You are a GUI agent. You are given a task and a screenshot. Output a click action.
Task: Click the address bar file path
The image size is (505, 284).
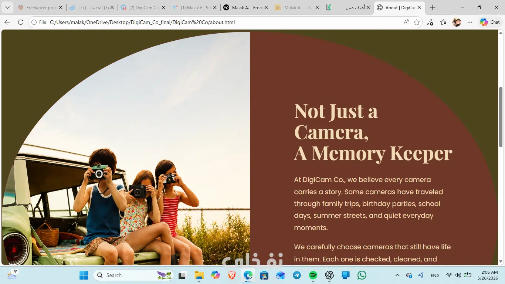[142, 22]
